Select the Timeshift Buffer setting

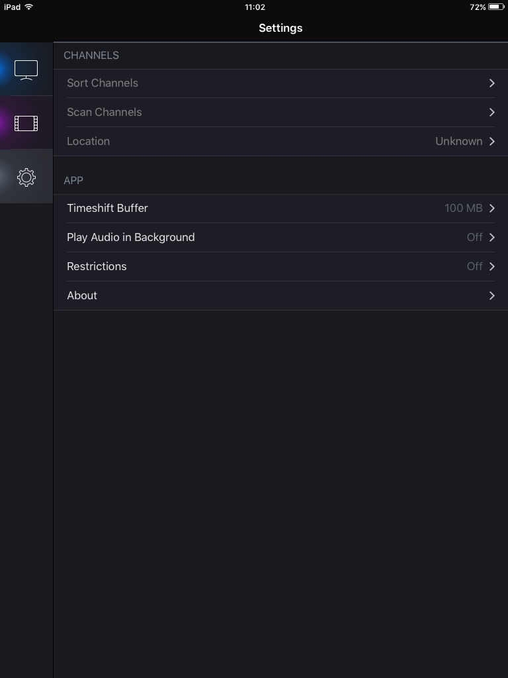(107, 209)
